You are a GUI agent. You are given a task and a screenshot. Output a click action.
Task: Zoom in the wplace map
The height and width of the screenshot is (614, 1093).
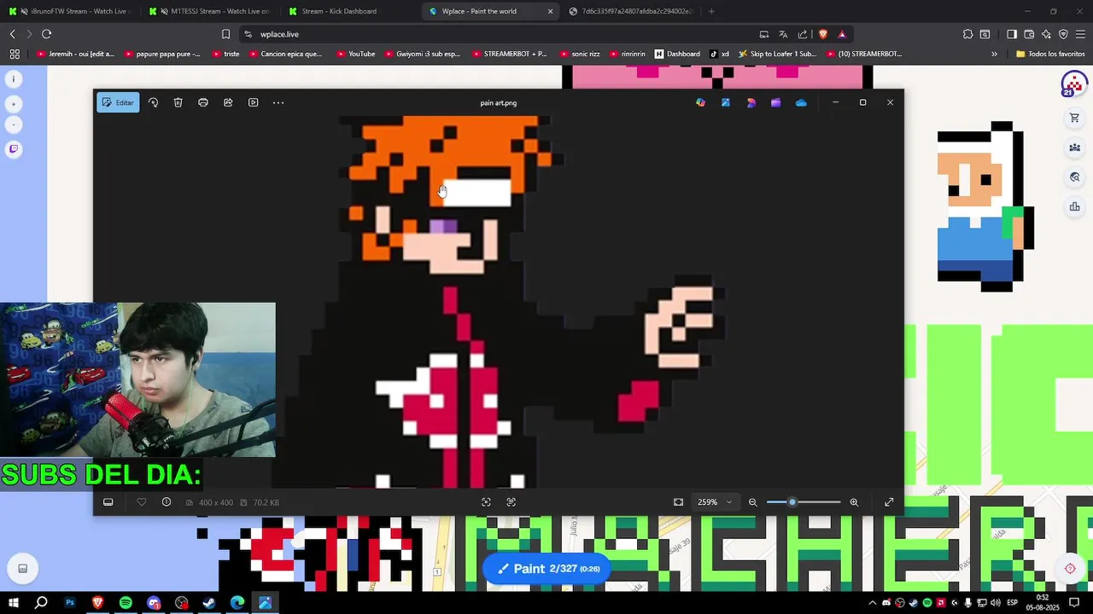tap(14, 104)
